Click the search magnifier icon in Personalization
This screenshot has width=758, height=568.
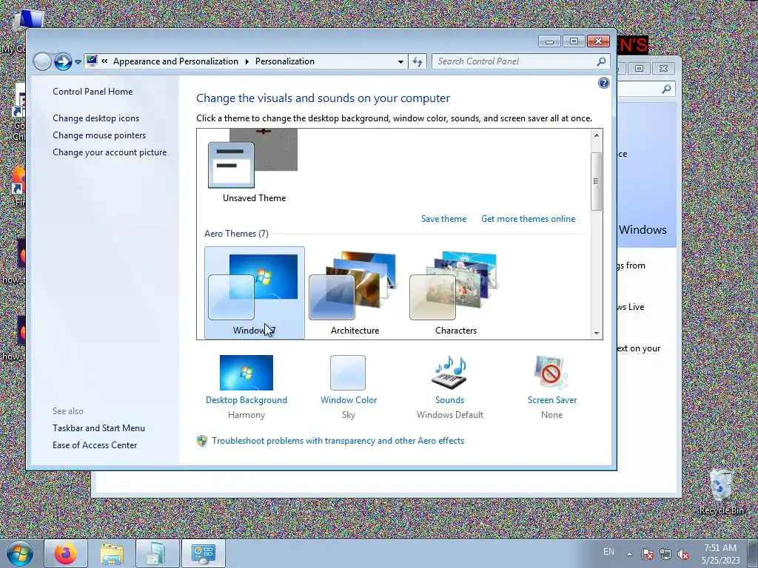(x=601, y=61)
